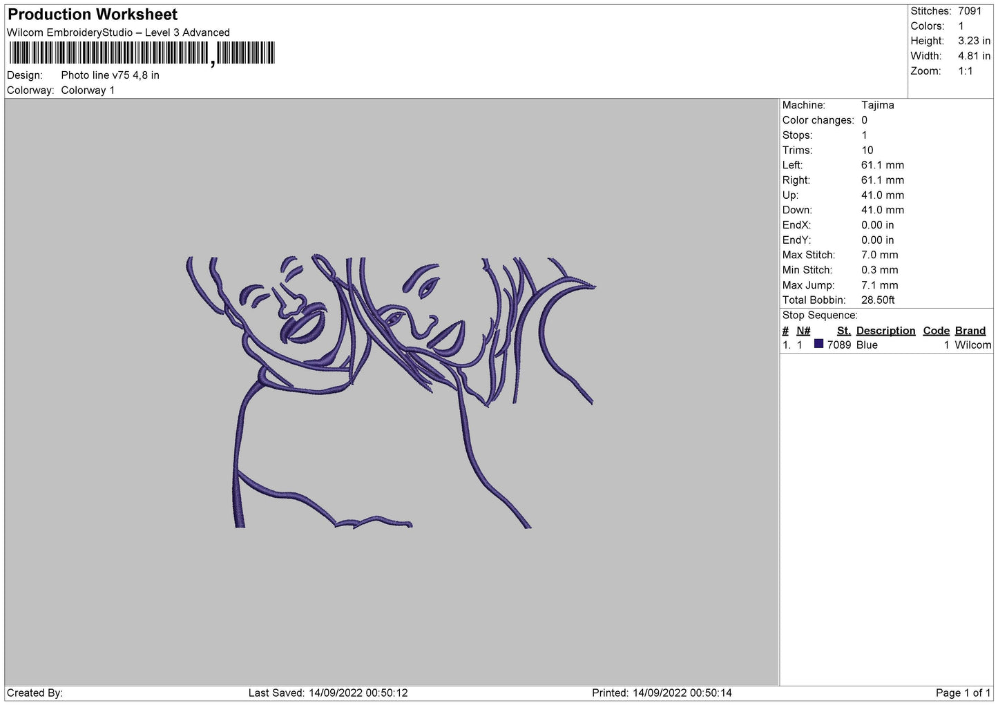This screenshot has width=998, height=705.
Task: Click the 'Stop Sequence:' label
Action: [820, 316]
